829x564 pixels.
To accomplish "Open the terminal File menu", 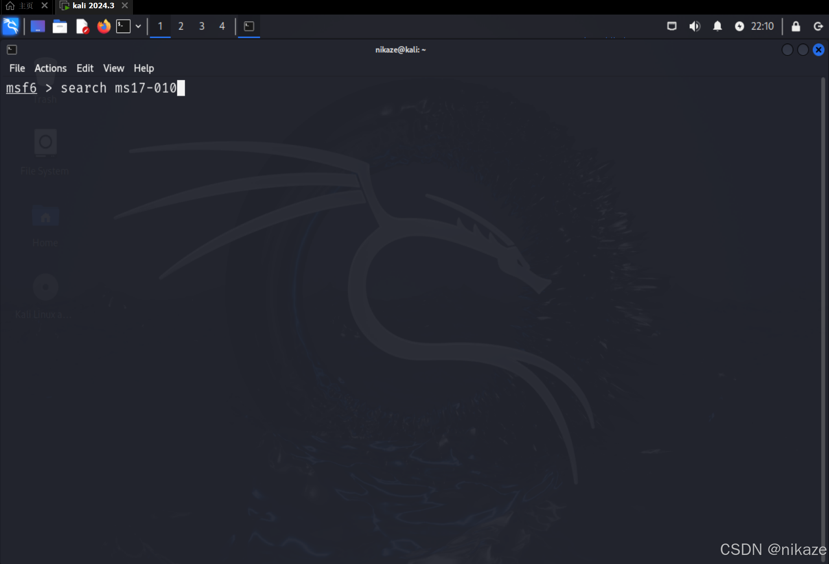I will (17, 68).
